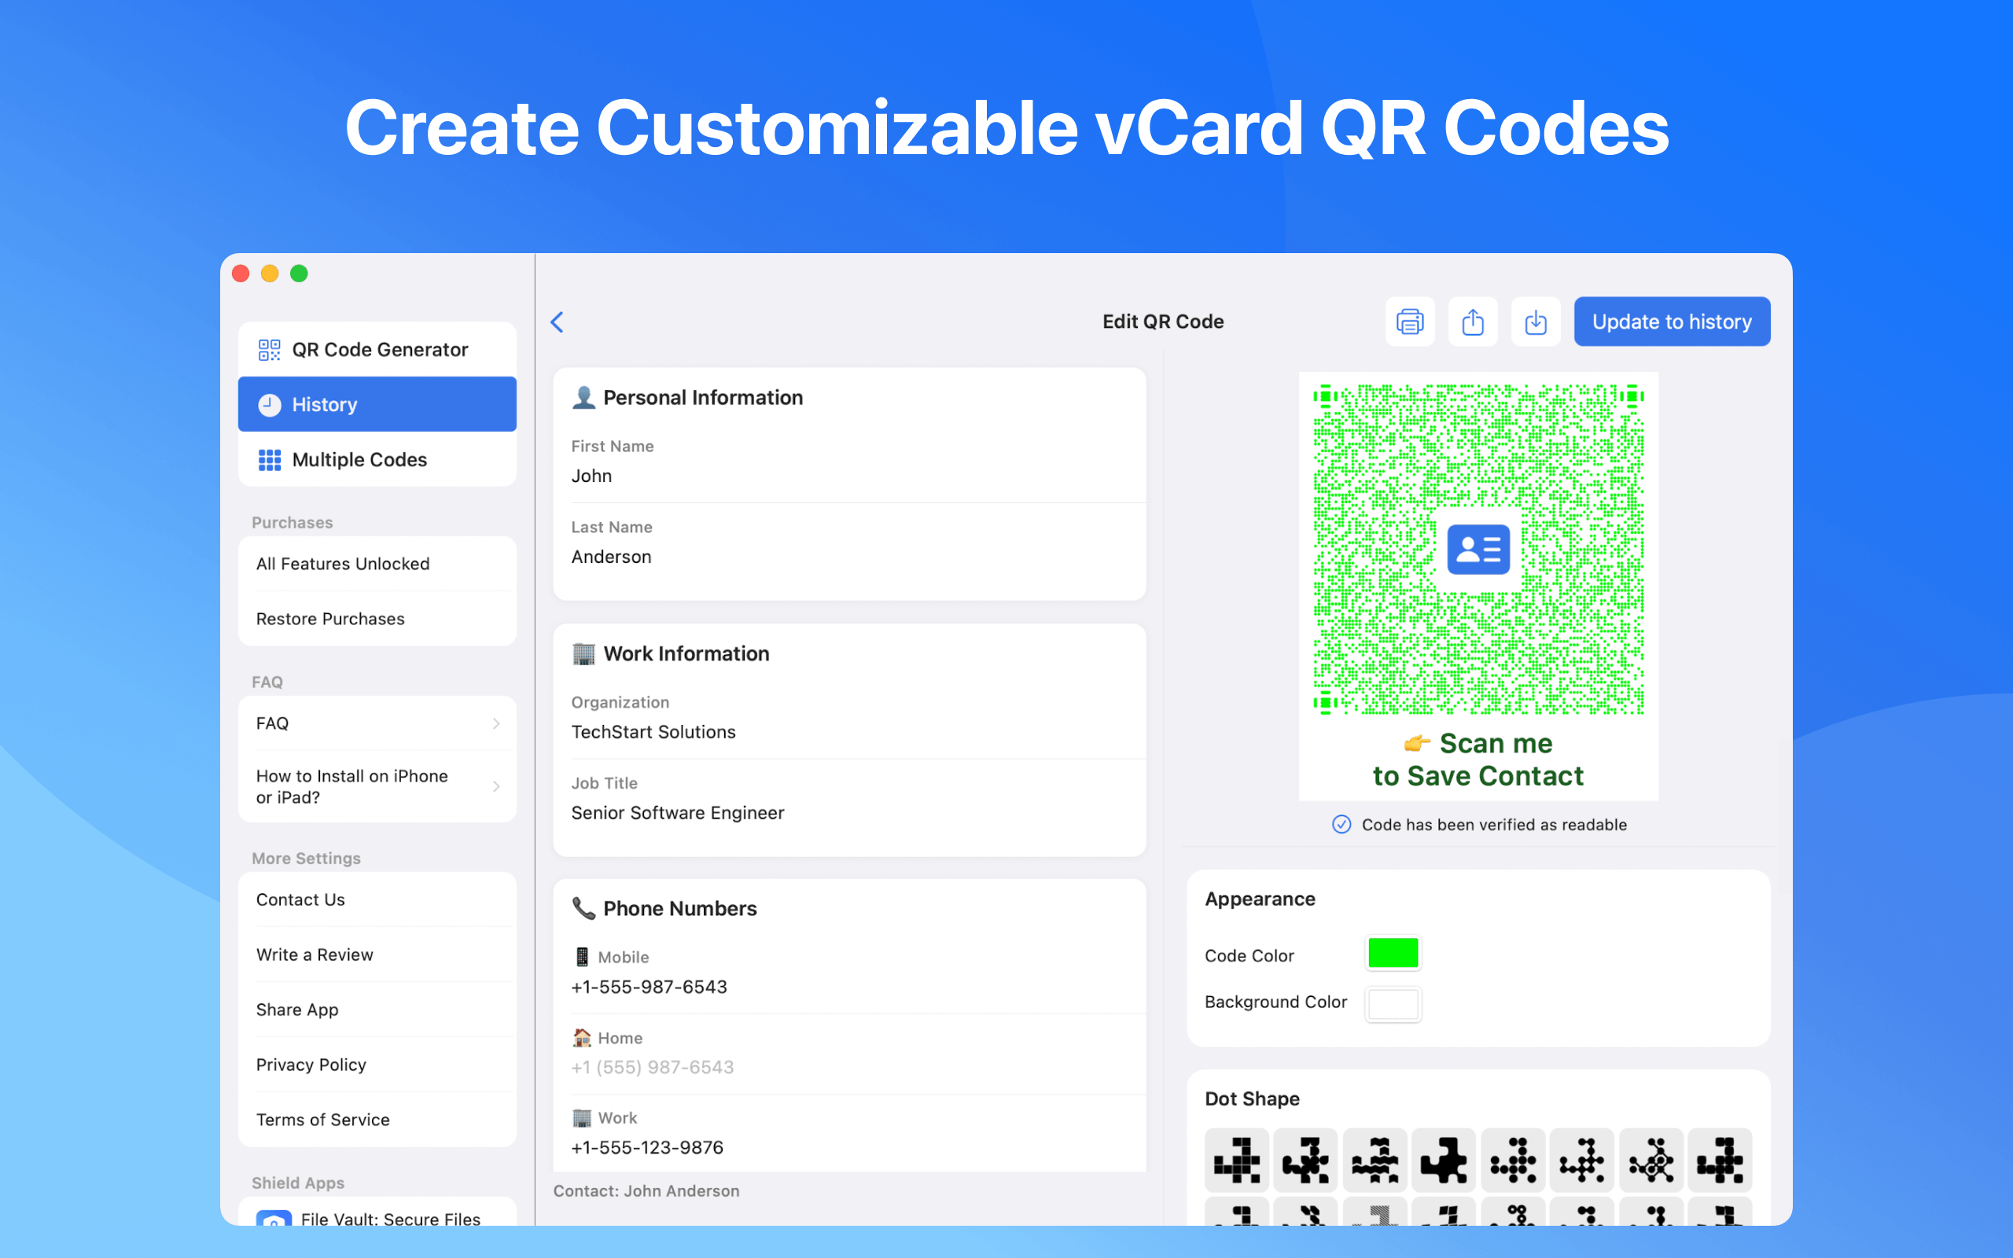Click the share icon in toolbar

[1472, 321]
